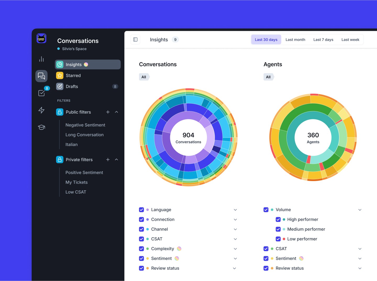Open the Drafts menu item
Screen dimensions: 377x281
click(x=88, y=86)
